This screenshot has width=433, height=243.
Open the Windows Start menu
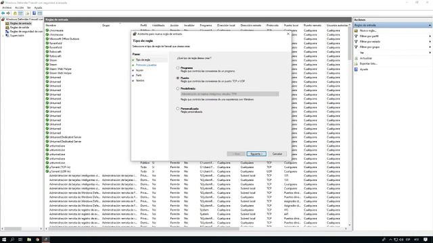click(x=4, y=240)
